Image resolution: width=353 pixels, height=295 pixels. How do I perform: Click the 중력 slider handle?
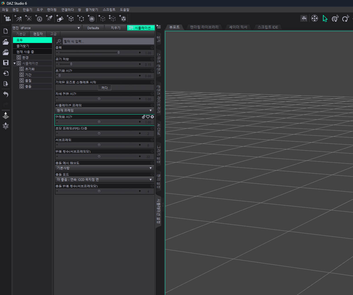coord(118,53)
